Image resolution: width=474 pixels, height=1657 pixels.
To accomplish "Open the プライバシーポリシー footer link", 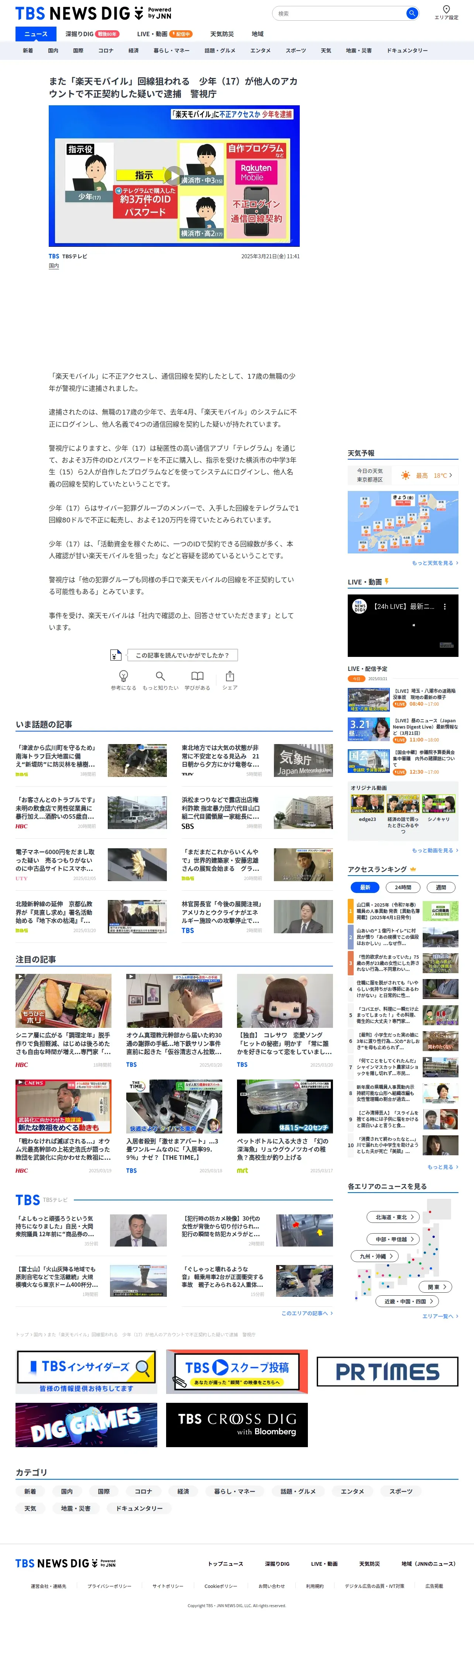I will pos(109,1586).
